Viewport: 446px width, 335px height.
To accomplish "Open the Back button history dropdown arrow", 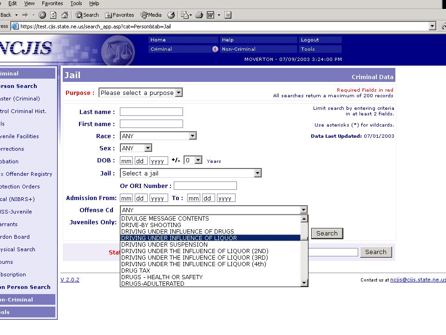I will (16, 15).
